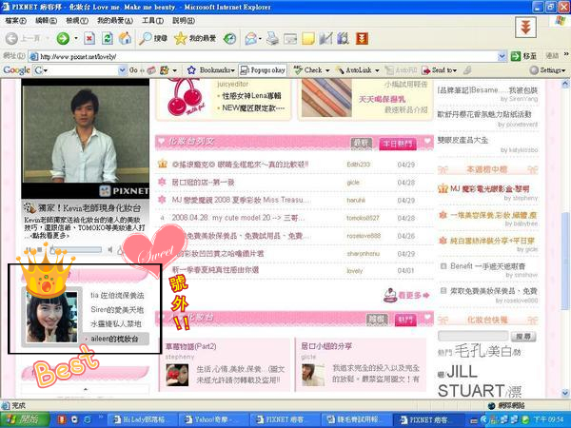
Task: Open the Check button dropdown arrow
Action: point(327,70)
